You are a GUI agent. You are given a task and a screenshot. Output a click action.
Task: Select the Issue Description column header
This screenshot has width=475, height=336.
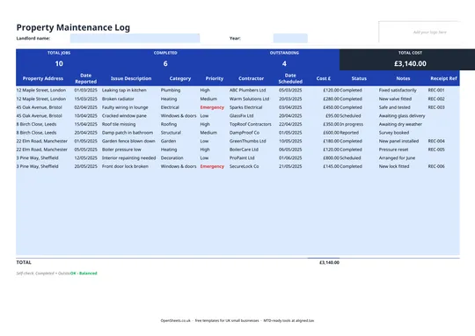click(x=131, y=78)
